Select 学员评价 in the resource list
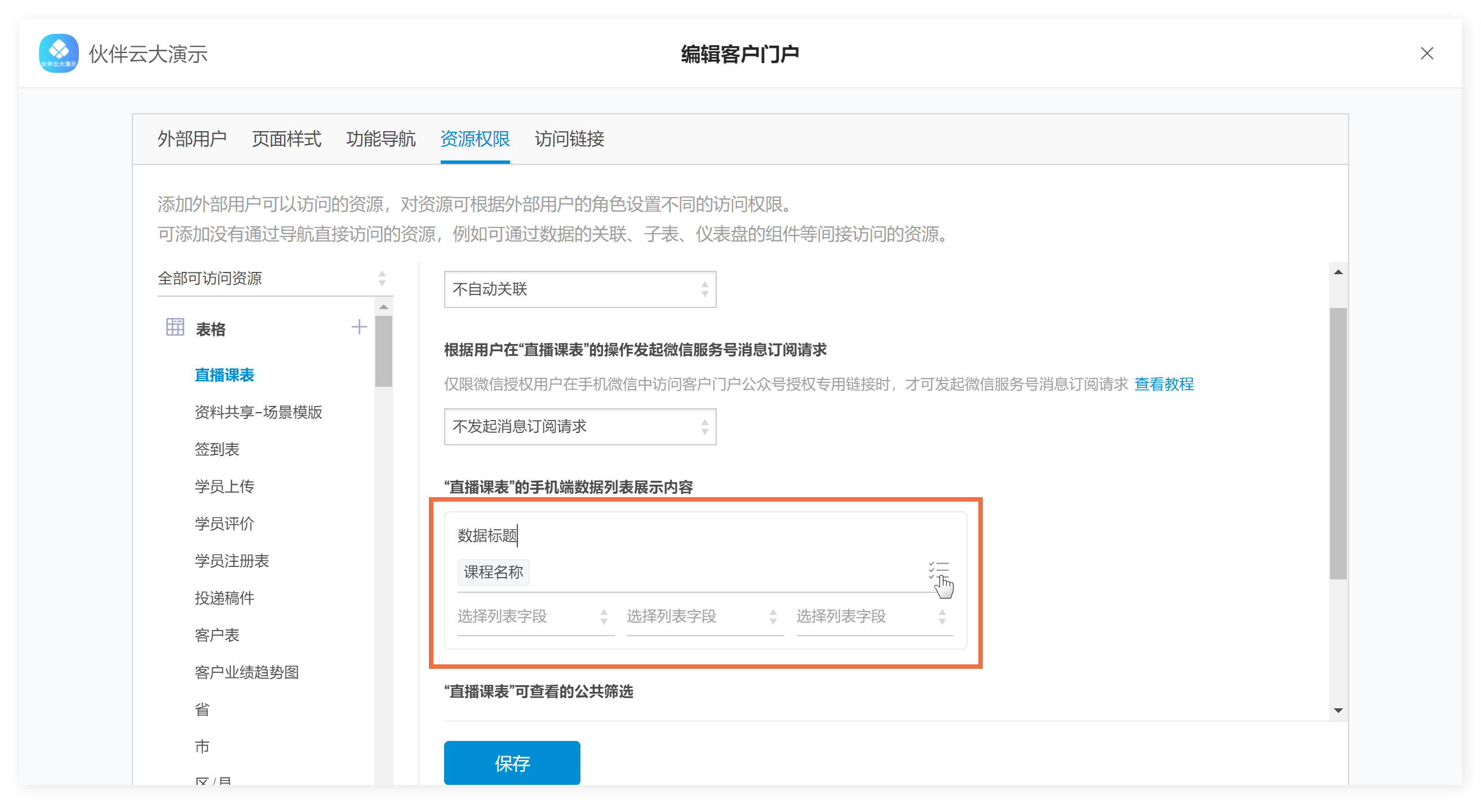The image size is (1481, 804). [224, 524]
